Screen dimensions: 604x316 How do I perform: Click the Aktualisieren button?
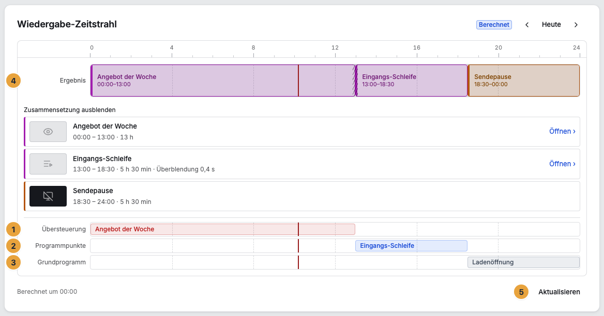click(559, 292)
